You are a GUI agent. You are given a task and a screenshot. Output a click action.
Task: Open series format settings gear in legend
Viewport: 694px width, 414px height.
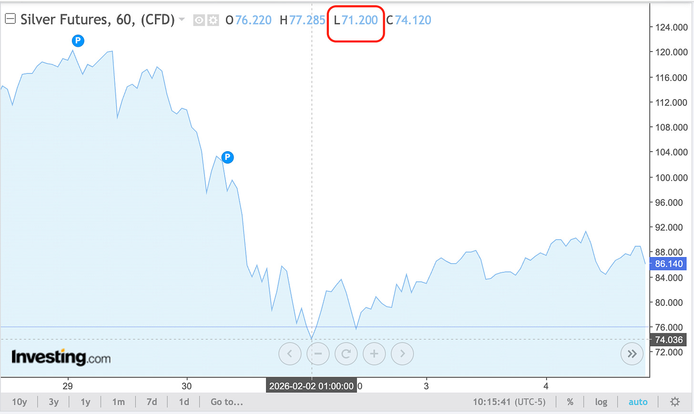(x=213, y=20)
